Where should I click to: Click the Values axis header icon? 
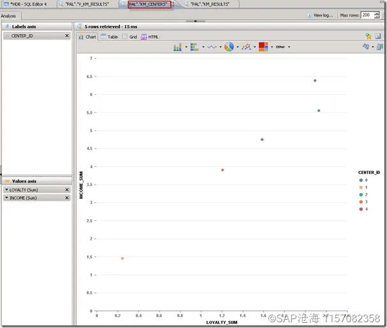pyautogui.click(x=7, y=181)
